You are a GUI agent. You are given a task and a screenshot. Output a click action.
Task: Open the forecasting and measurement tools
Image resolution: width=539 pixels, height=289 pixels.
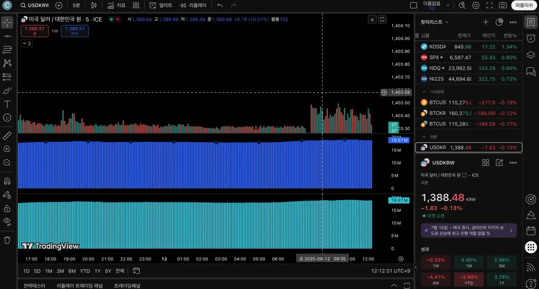click(x=7, y=77)
